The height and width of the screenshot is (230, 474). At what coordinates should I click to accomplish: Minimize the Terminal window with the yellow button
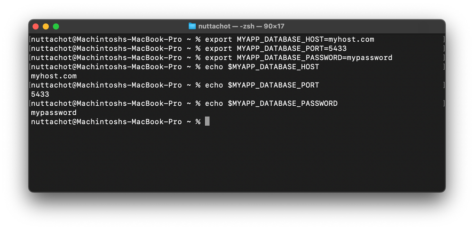[46, 27]
